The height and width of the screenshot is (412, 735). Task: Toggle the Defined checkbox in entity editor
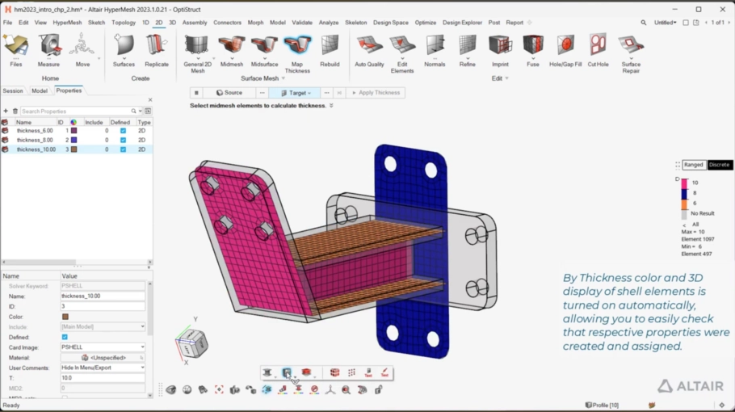click(65, 337)
